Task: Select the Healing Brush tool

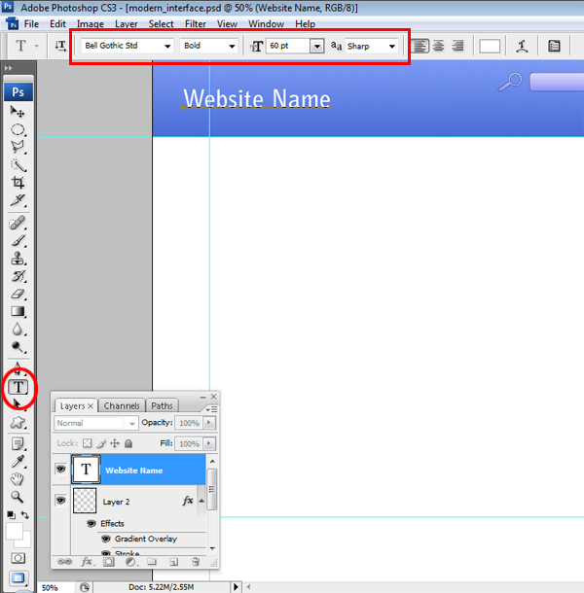Action: click(18, 224)
